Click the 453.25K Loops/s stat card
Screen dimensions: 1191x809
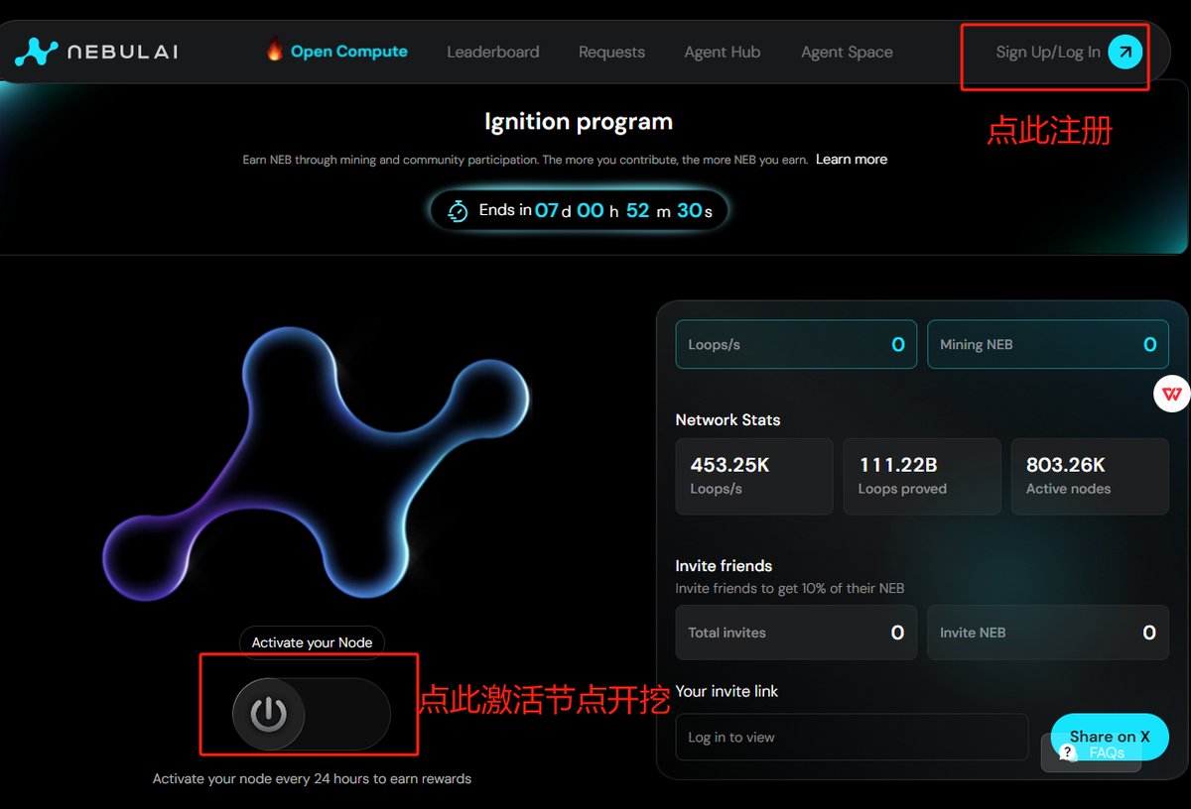pos(754,476)
